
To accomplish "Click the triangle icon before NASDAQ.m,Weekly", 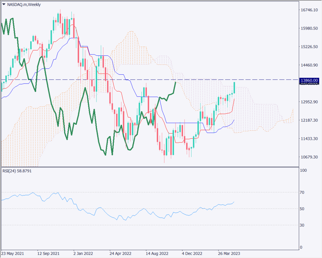I will [3, 5].
